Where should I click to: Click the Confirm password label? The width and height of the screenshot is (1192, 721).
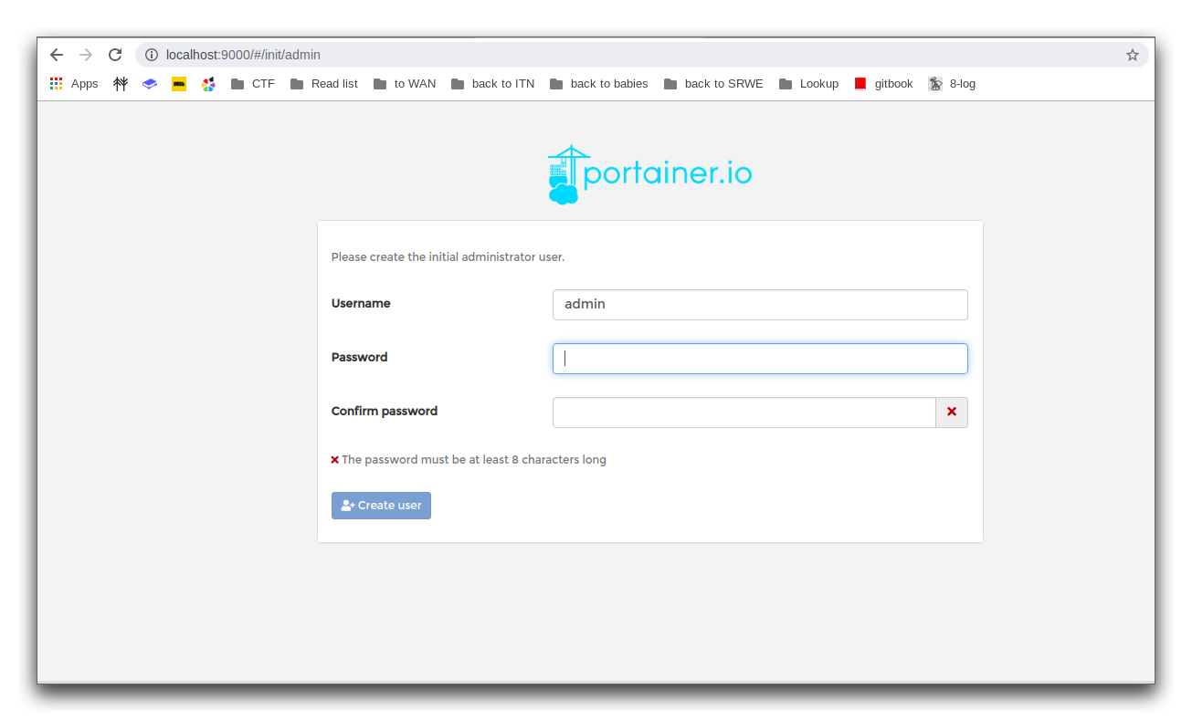(385, 411)
